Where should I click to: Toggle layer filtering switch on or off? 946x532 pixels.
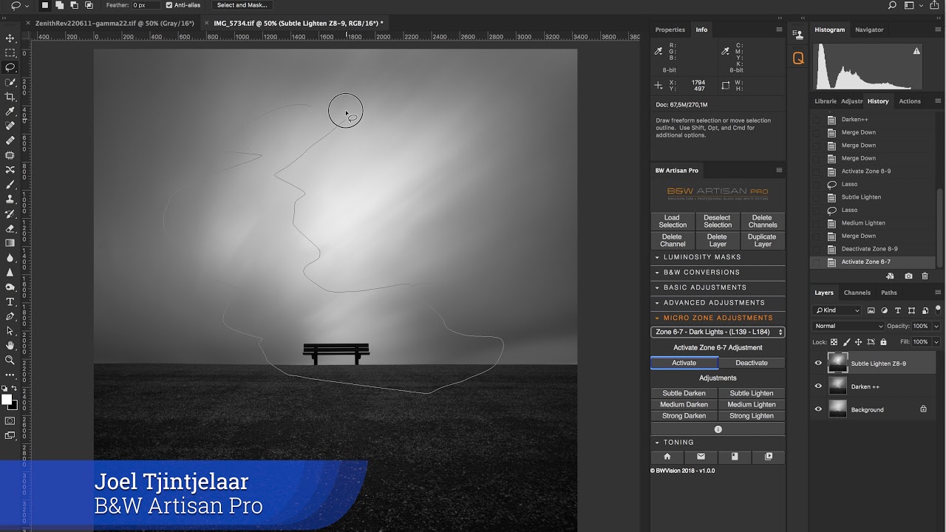coord(938,310)
